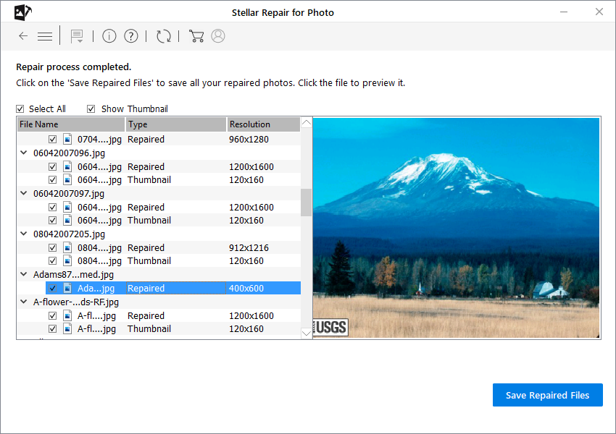Screen dimensions: 616x434
Task: Toggle the Select All checkbox
Action: pyautogui.click(x=20, y=109)
